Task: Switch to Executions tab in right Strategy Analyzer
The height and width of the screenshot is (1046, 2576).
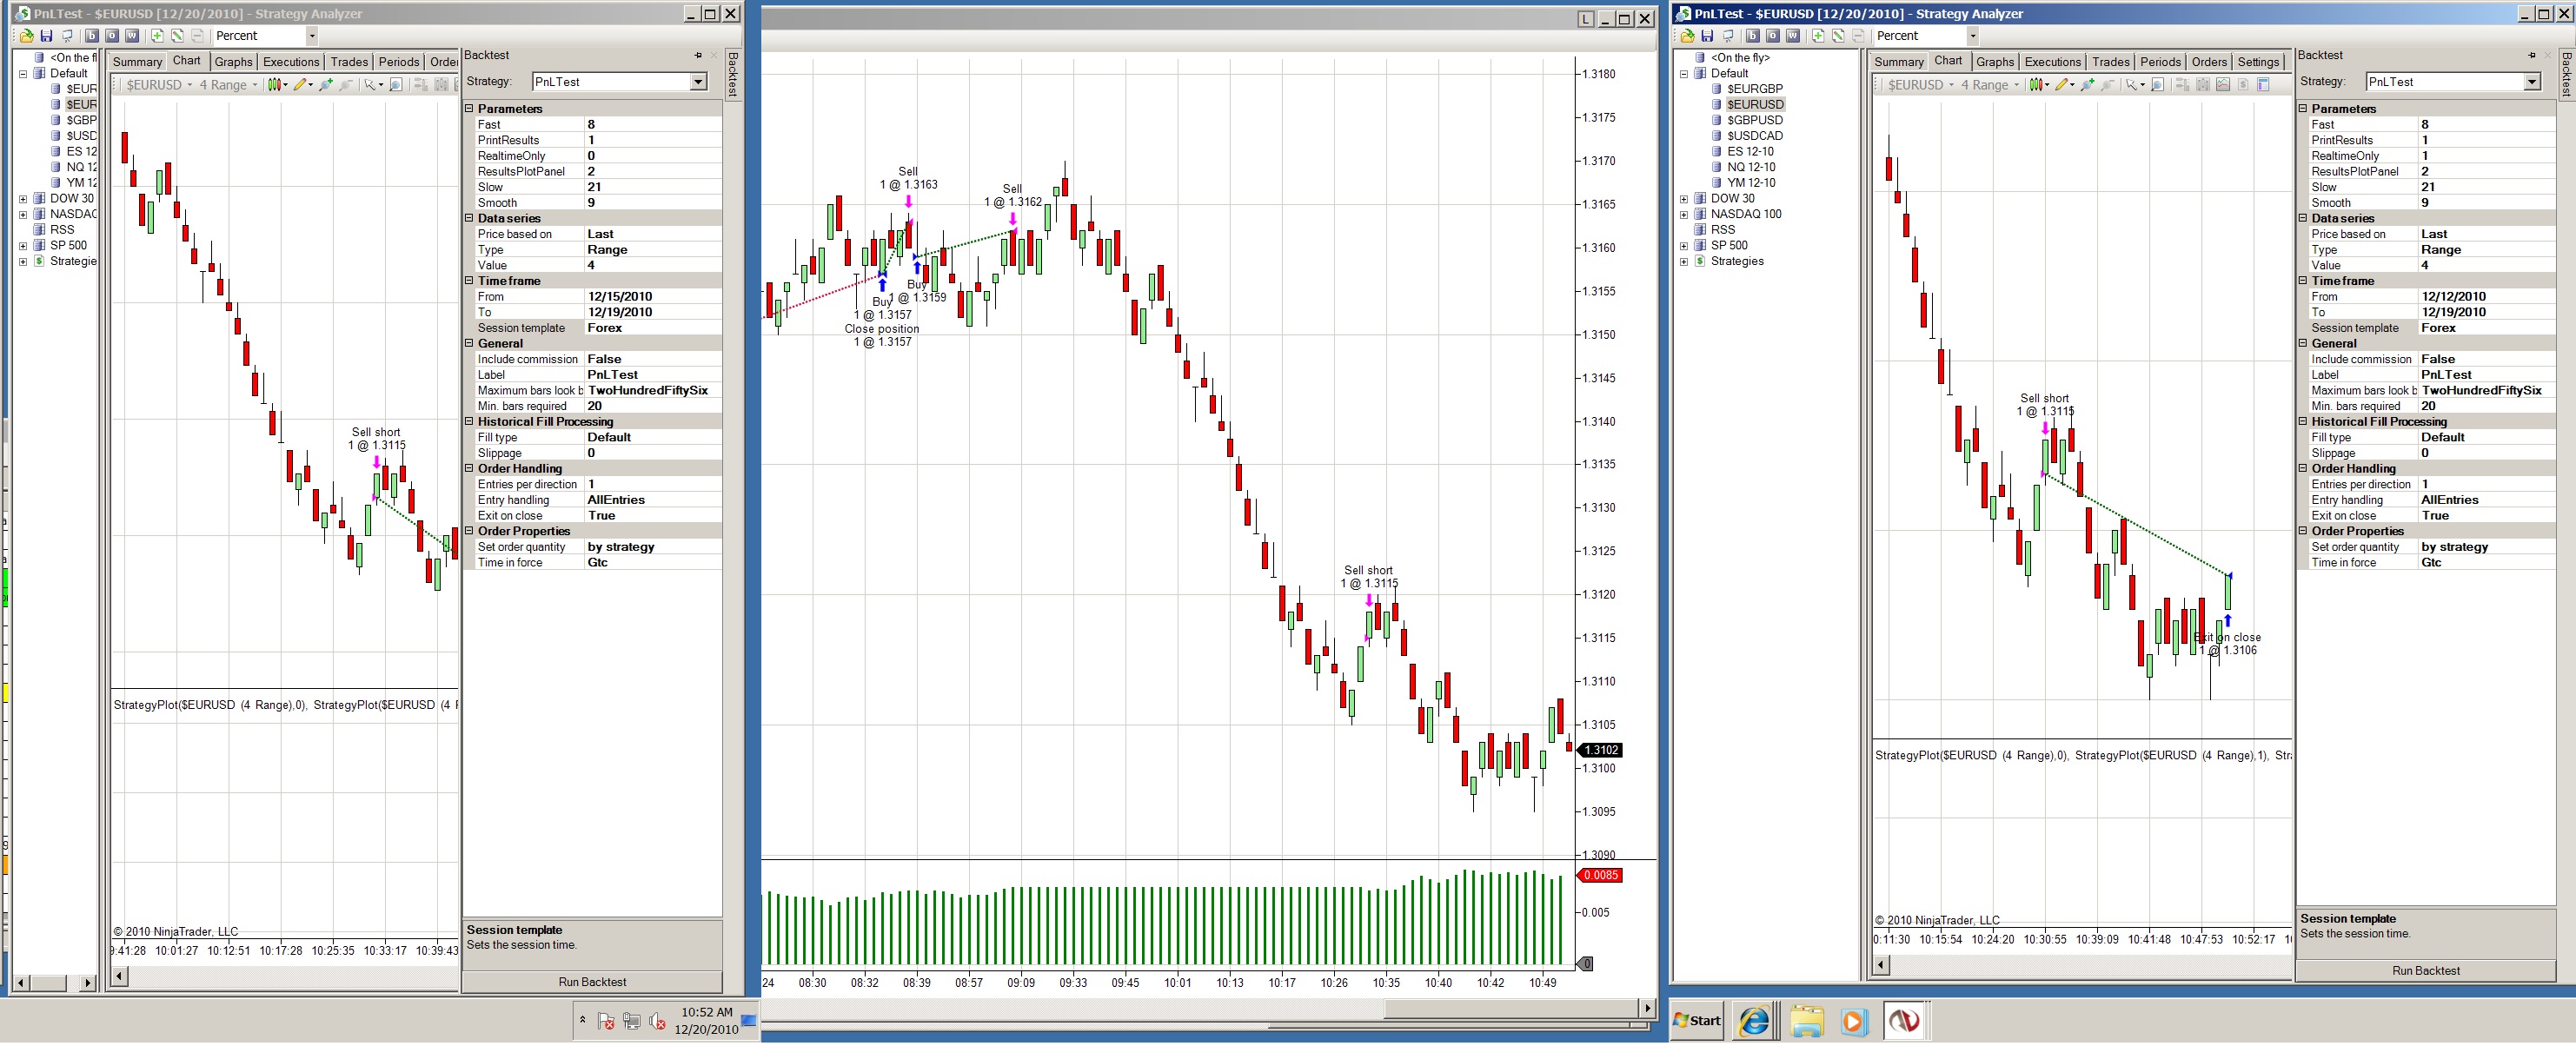Action: click(2052, 62)
